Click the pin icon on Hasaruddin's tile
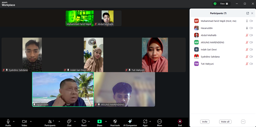 [x=34, y=105]
